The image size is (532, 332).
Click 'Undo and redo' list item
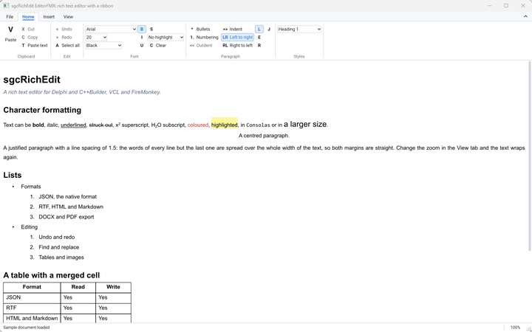coord(57,237)
